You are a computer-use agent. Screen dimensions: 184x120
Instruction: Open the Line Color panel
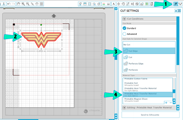[104, 4]
